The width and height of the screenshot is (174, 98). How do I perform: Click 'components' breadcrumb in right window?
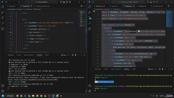pyautogui.click(x=98, y=9)
